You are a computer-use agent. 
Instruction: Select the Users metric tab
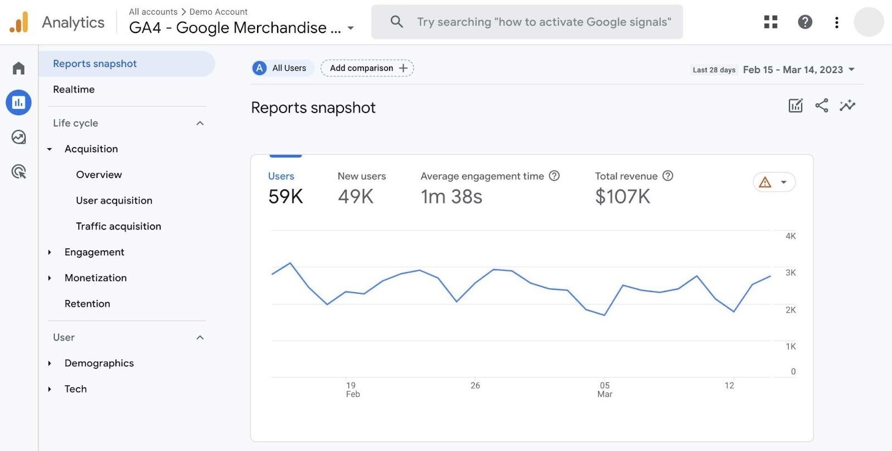[x=285, y=187]
